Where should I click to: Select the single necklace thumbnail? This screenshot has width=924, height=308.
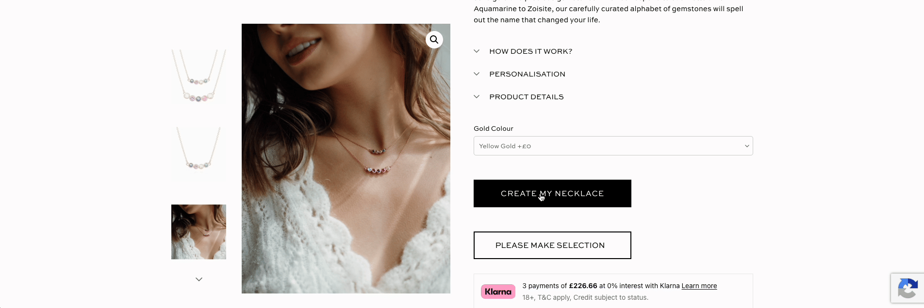(198, 154)
